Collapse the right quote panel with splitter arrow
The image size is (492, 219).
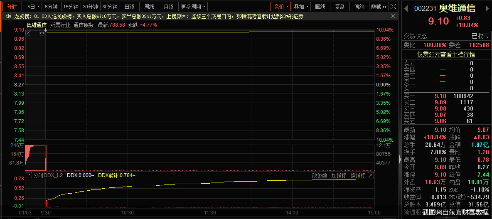(400, 159)
